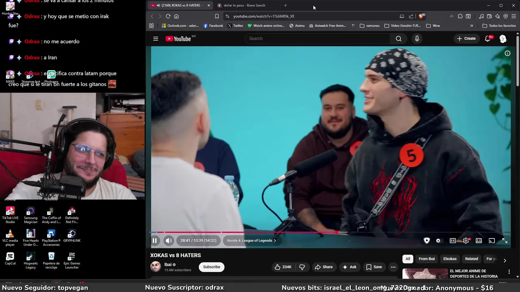The image size is (520, 292).
Task: Show more filter chips with right arrow
Action: tap(505, 260)
